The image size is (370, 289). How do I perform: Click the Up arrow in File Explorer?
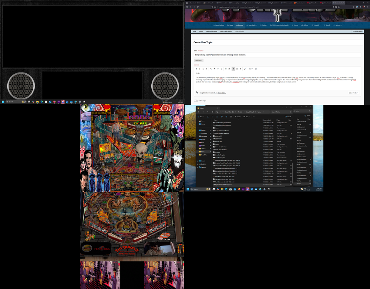click(208, 112)
